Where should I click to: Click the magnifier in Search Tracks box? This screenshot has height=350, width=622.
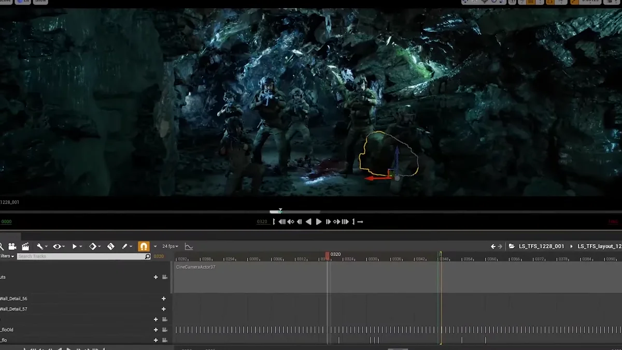click(148, 256)
